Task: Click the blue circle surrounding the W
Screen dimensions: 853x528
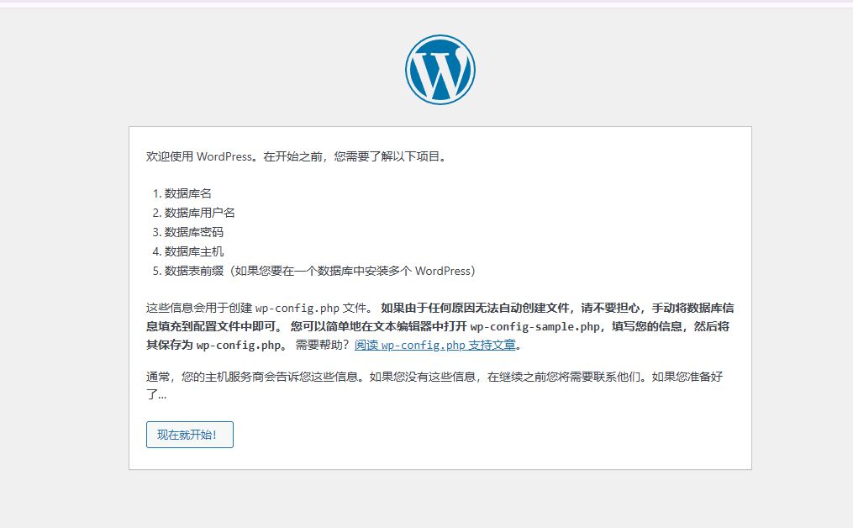Action: (440, 42)
